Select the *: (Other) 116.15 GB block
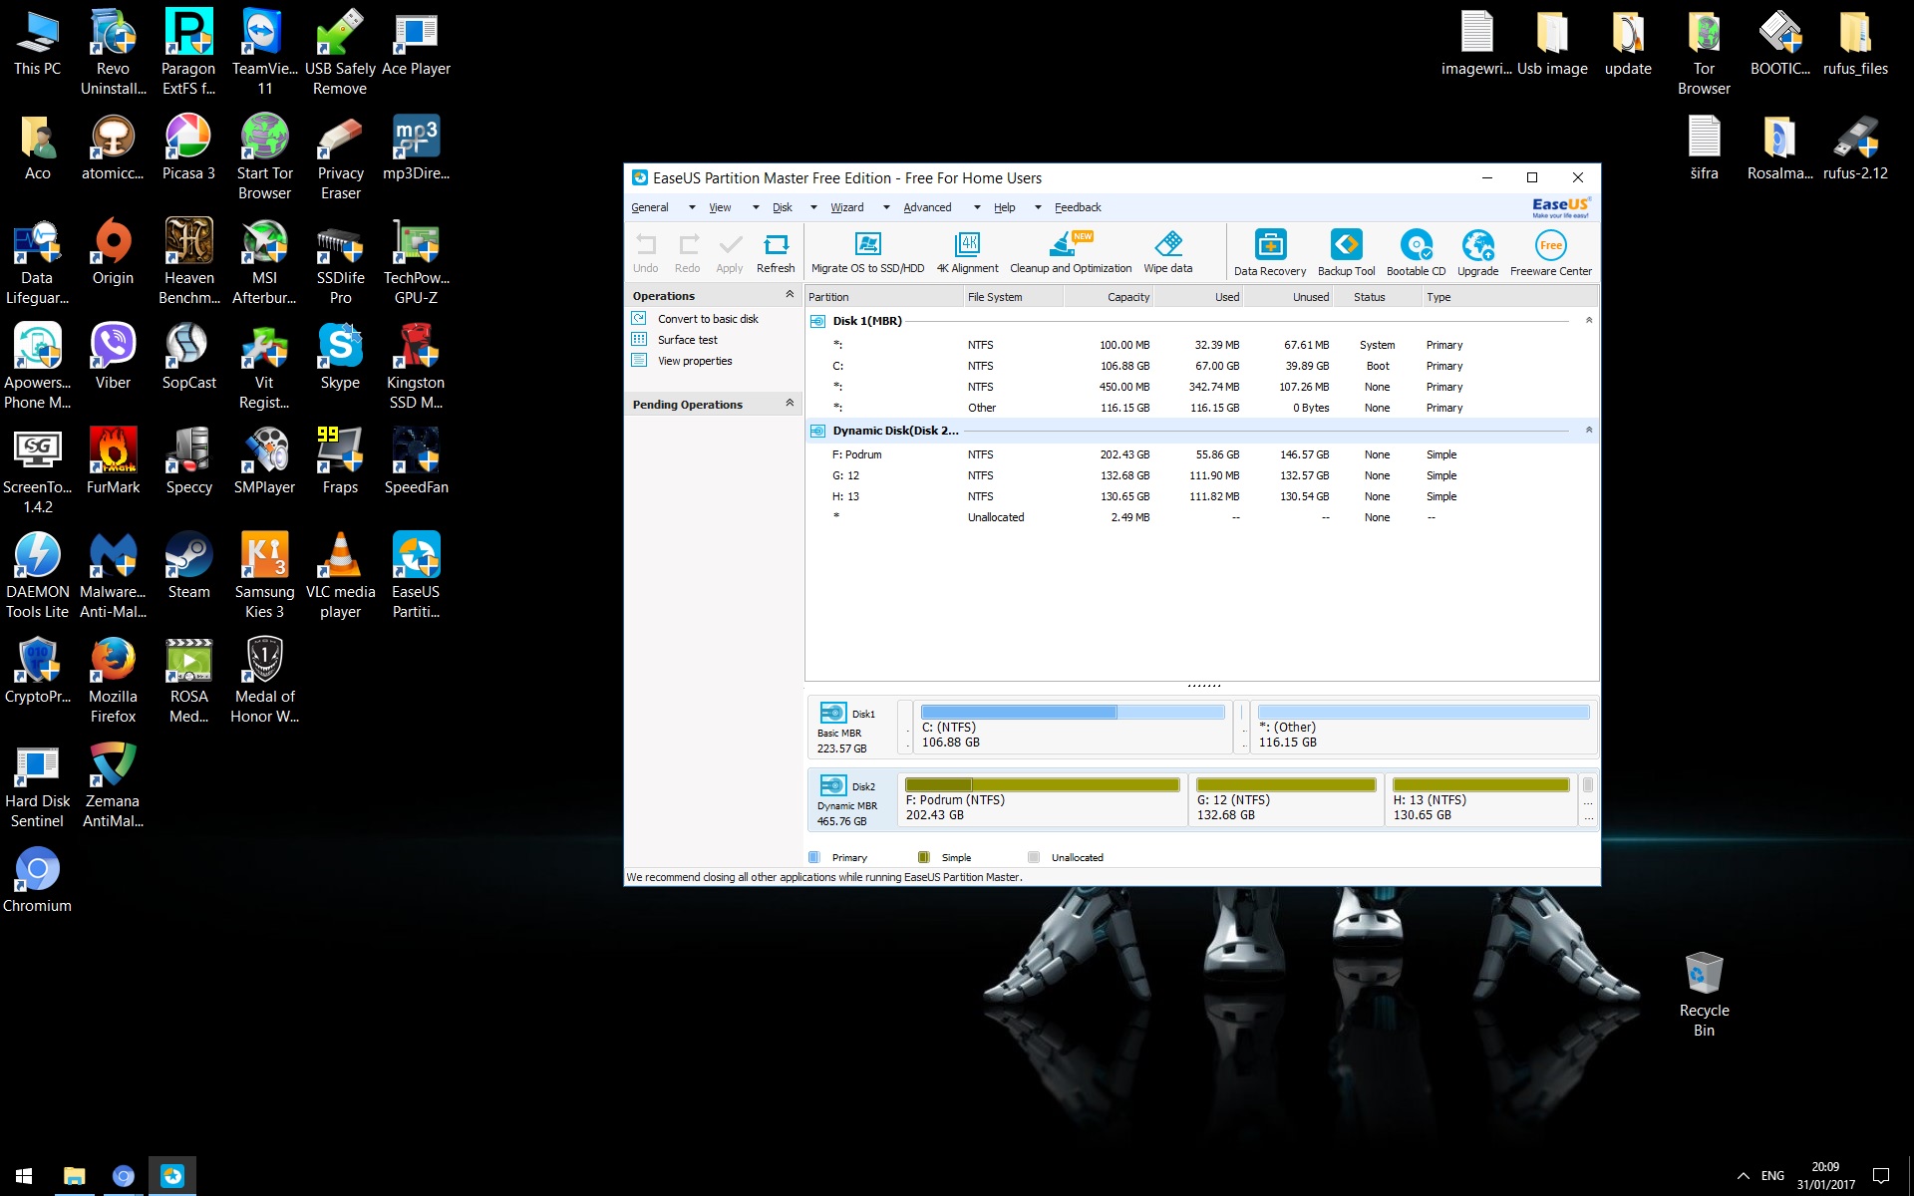The image size is (1914, 1196). click(1424, 728)
